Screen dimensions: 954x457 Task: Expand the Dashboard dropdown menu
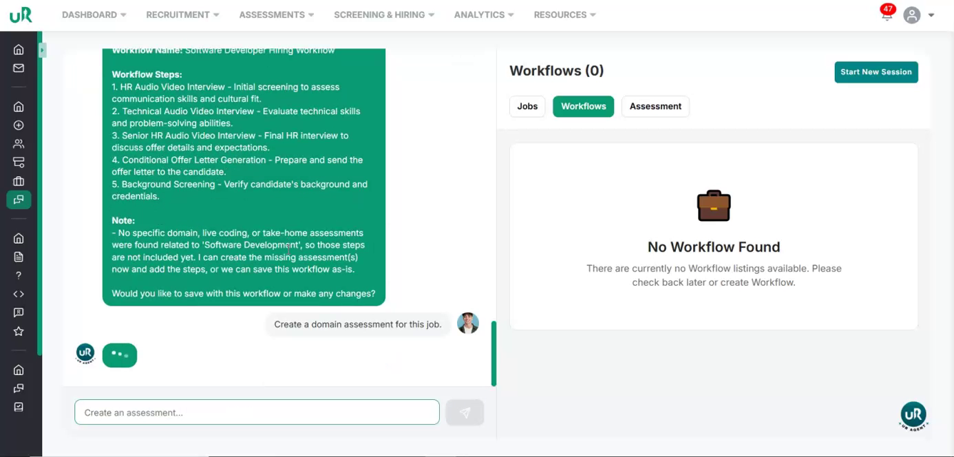94,14
